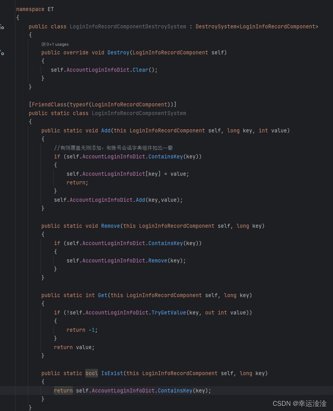Place the caret on the "namespace ET" line
The width and height of the screenshot is (333, 411).
[35, 9]
